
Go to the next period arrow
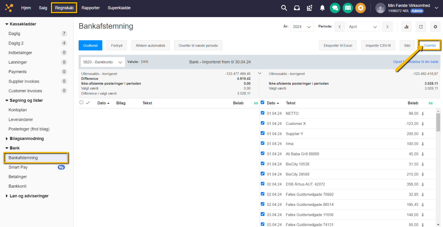[x=387, y=27]
